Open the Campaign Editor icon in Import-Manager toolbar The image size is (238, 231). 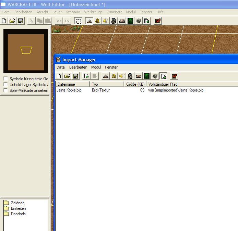138,76
